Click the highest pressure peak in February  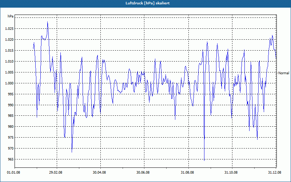(48, 22)
